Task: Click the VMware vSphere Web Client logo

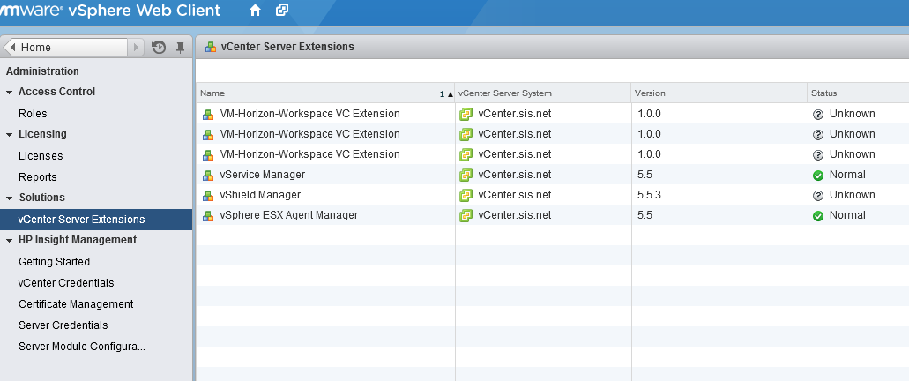Action: [110, 11]
